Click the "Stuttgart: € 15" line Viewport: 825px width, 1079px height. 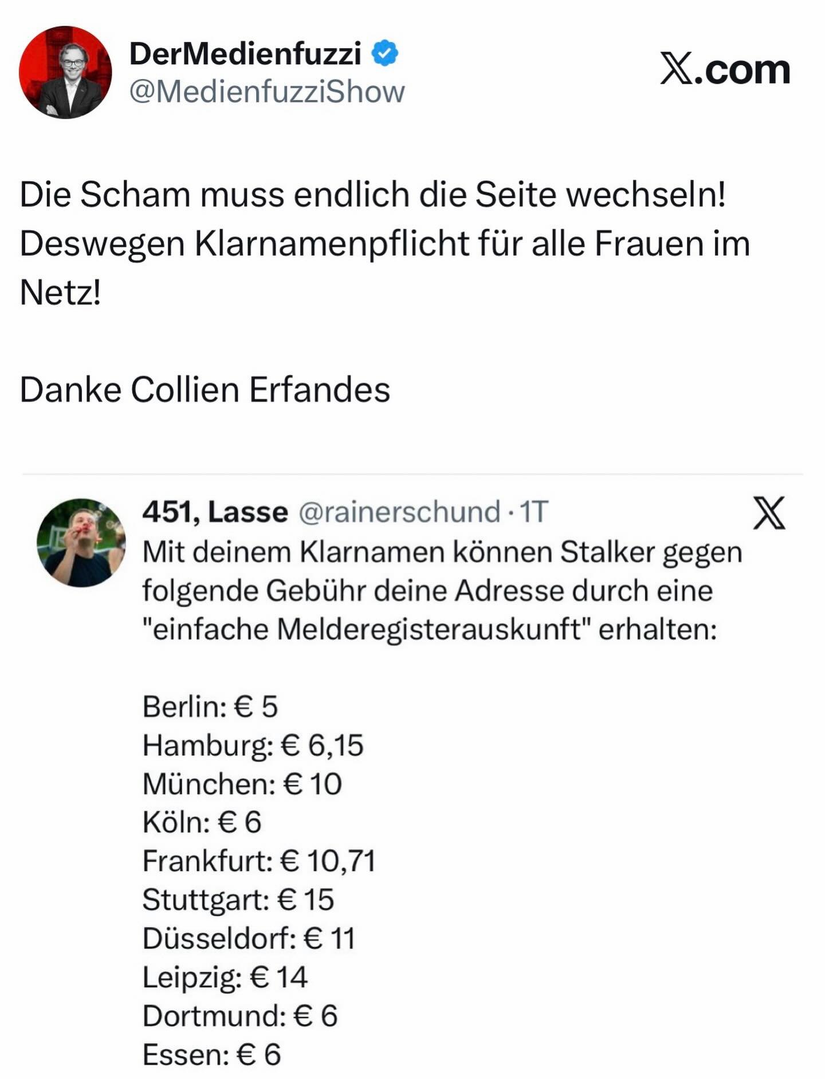coord(238,899)
